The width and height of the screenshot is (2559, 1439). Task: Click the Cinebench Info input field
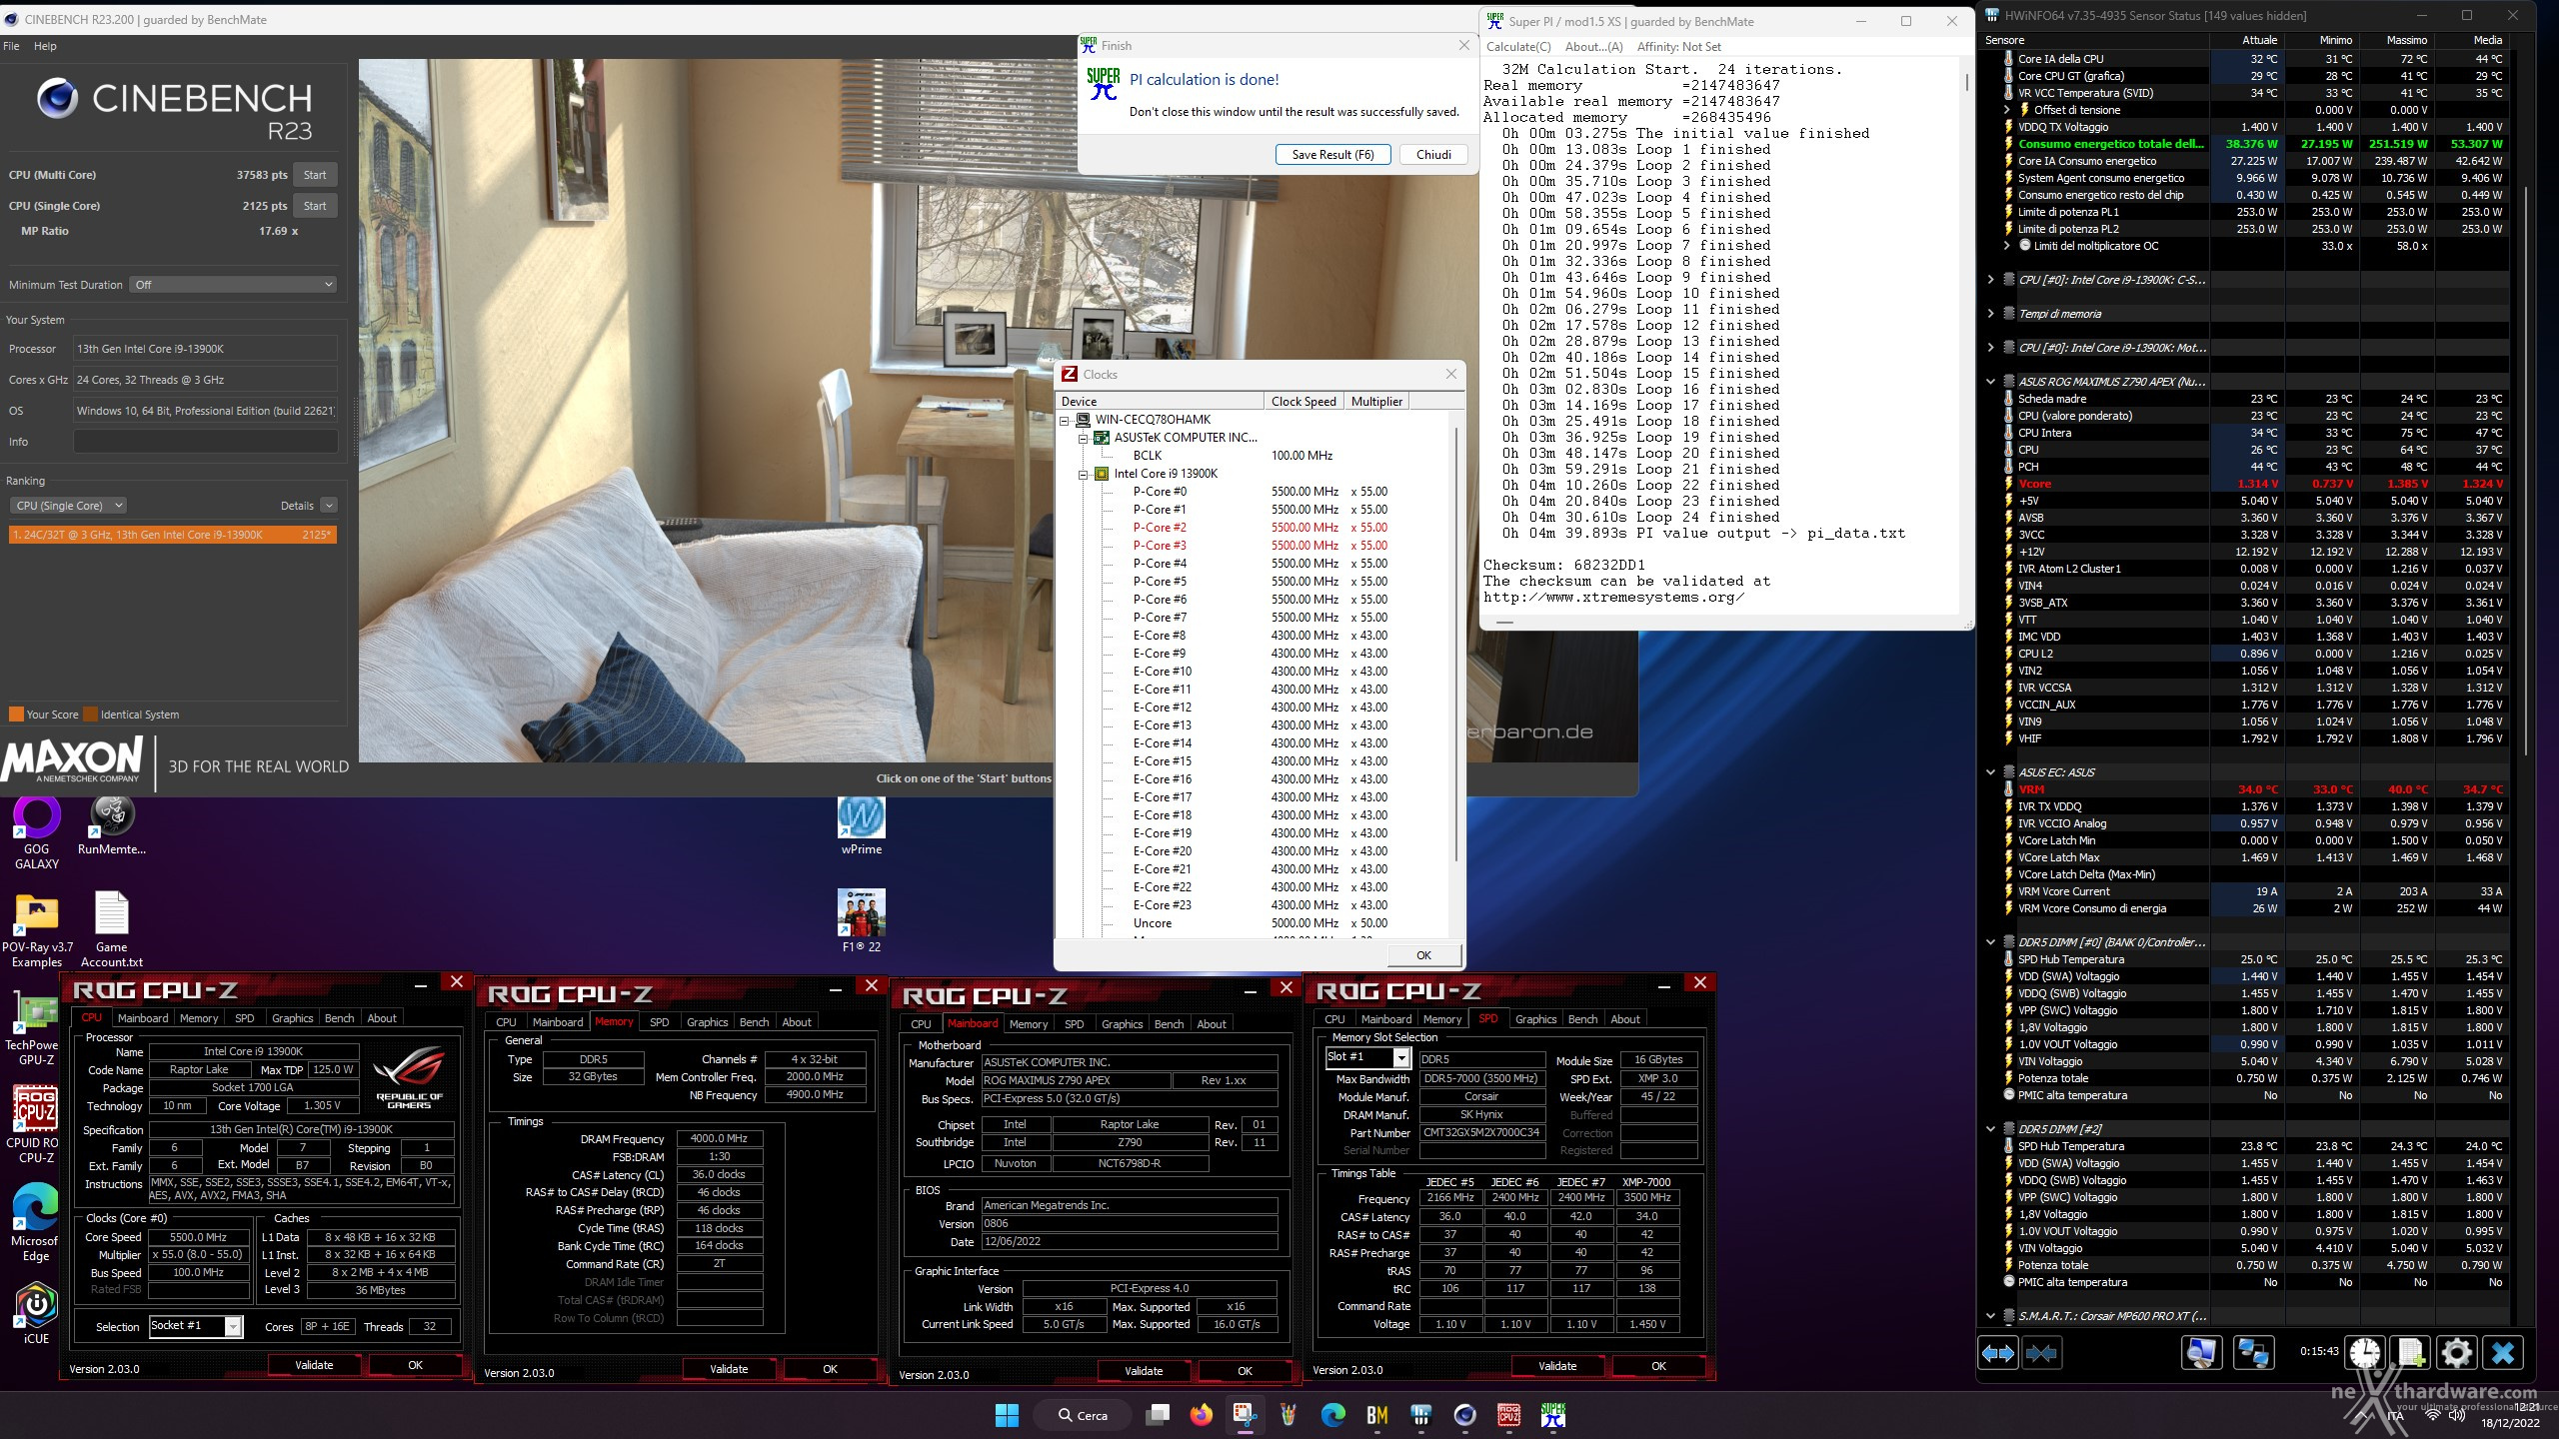point(205,442)
